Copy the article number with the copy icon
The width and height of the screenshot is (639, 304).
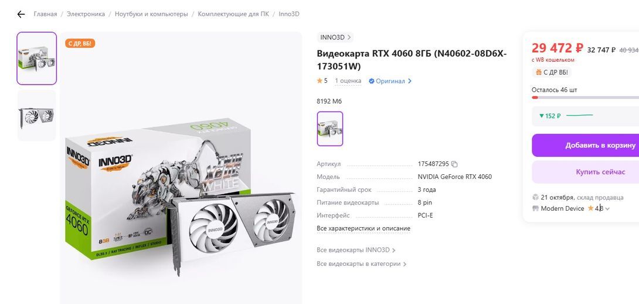click(x=454, y=164)
